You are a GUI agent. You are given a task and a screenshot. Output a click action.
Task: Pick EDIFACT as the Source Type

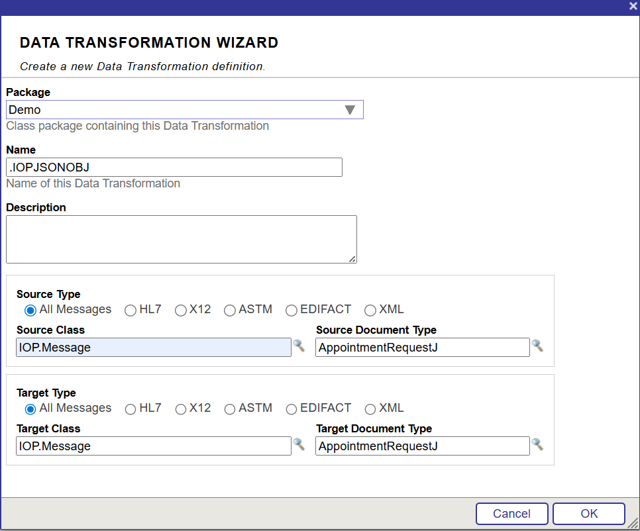point(292,311)
